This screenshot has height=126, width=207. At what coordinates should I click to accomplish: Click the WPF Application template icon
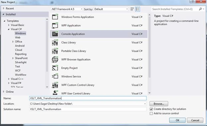(55, 26)
